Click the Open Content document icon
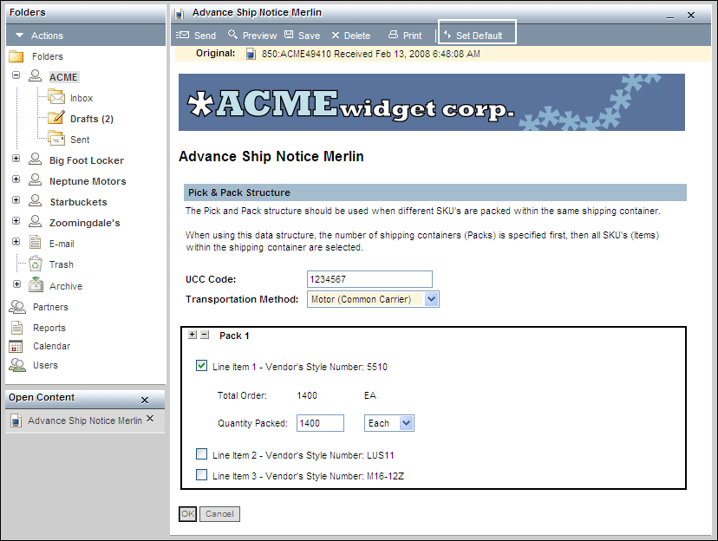Image resolution: width=718 pixels, height=541 pixels. (16, 420)
